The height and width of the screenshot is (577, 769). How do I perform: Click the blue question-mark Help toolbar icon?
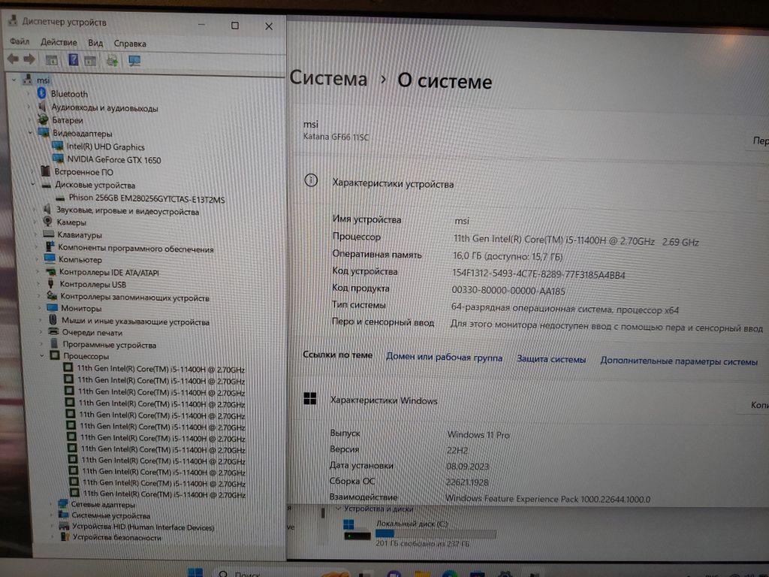click(x=74, y=60)
